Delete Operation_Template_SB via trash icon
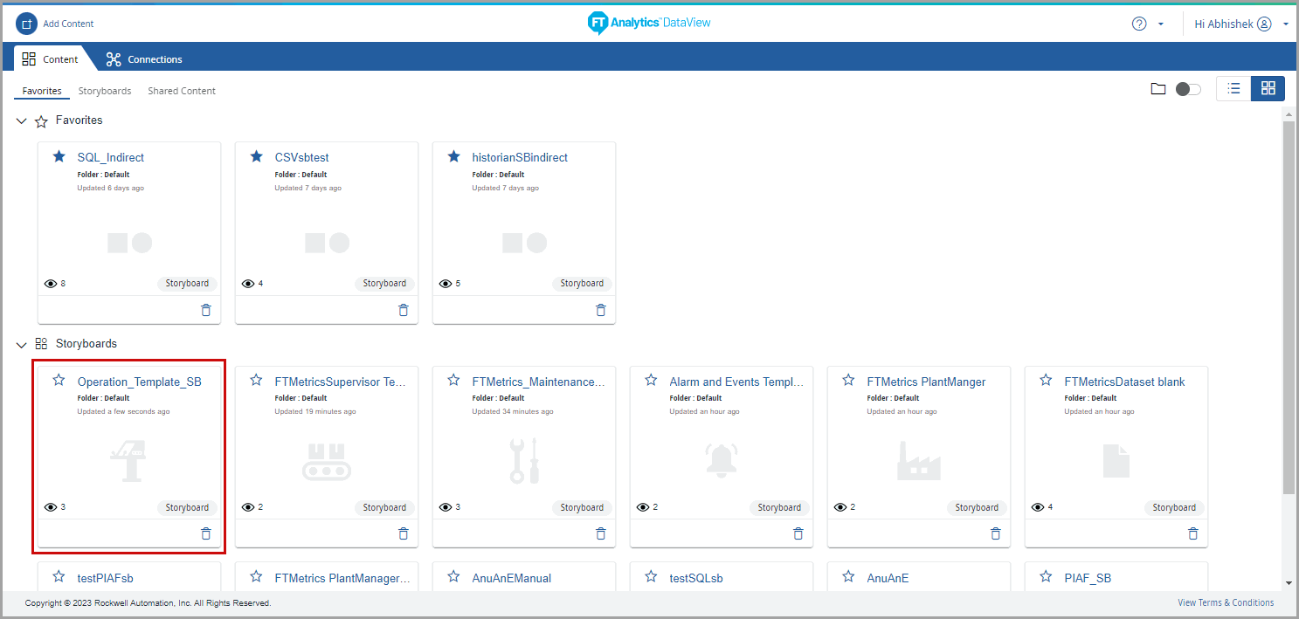Viewport: 1299px width, 619px height. pyautogui.click(x=206, y=533)
